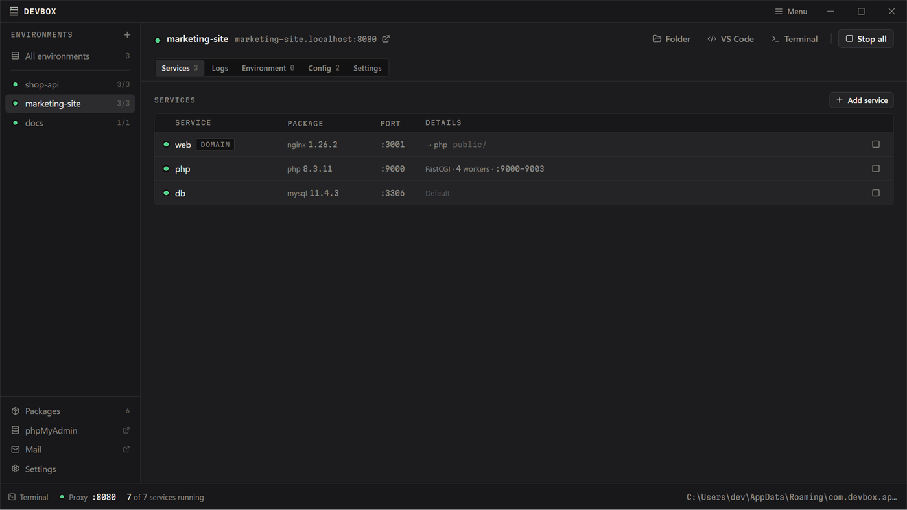
Task: Click the web service status dot
Action: (x=166, y=145)
